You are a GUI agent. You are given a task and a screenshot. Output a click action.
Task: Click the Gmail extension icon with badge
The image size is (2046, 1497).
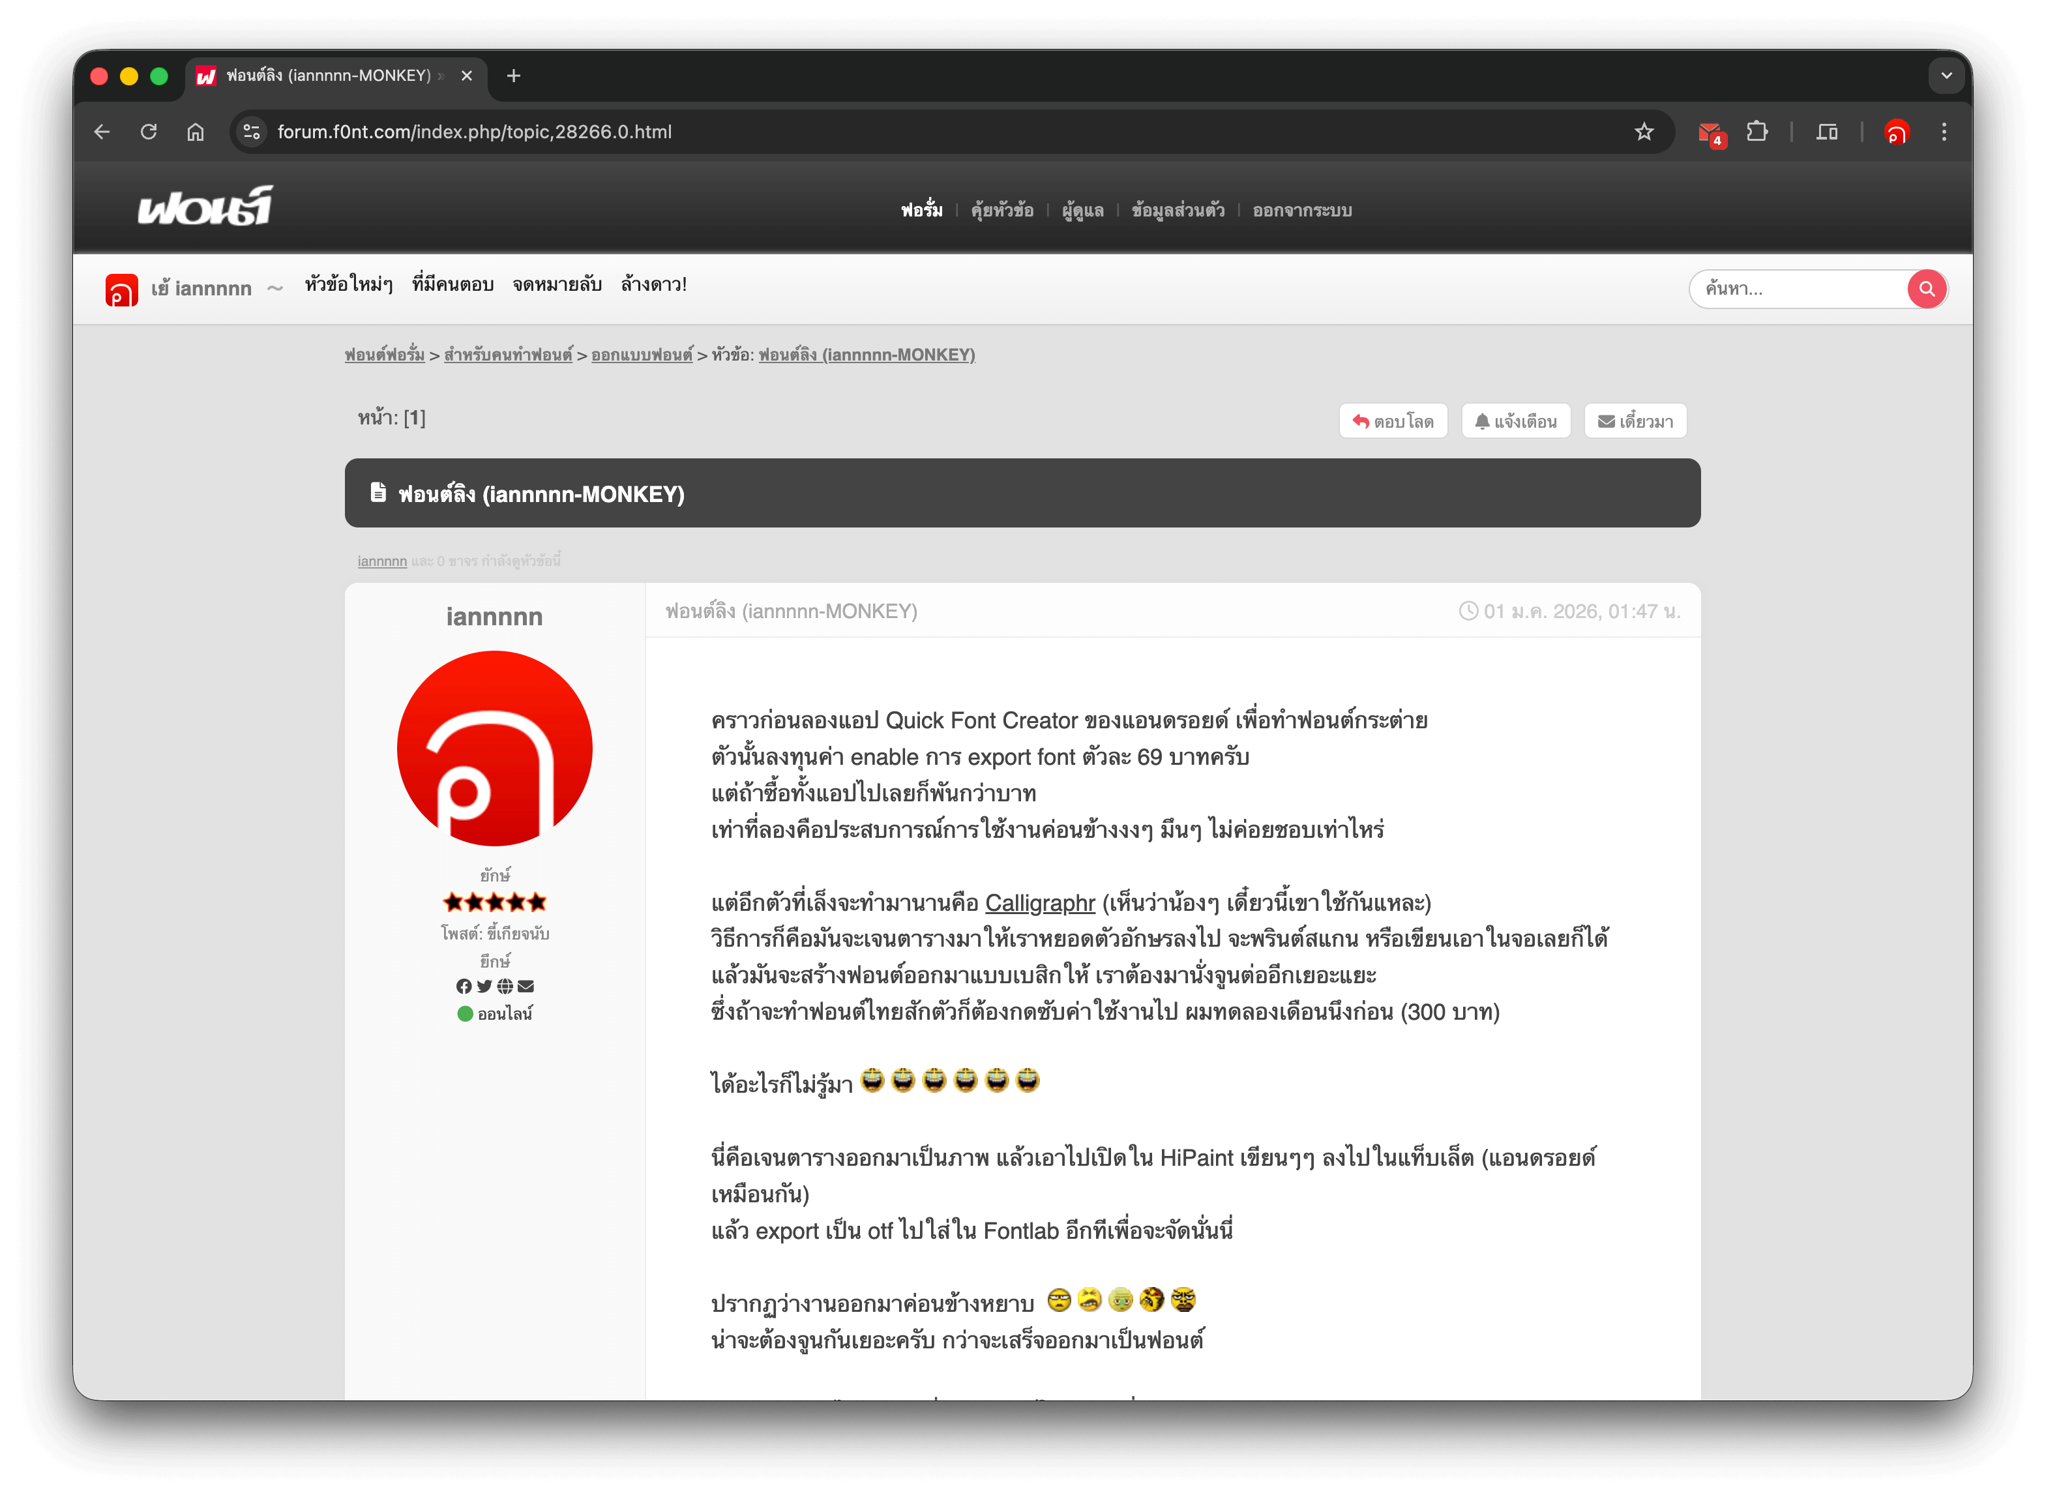point(1711,133)
